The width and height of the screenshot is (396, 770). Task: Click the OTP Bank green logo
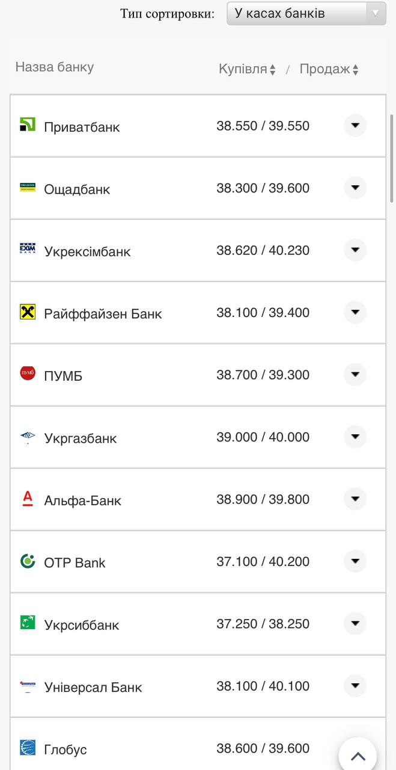click(28, 561)
